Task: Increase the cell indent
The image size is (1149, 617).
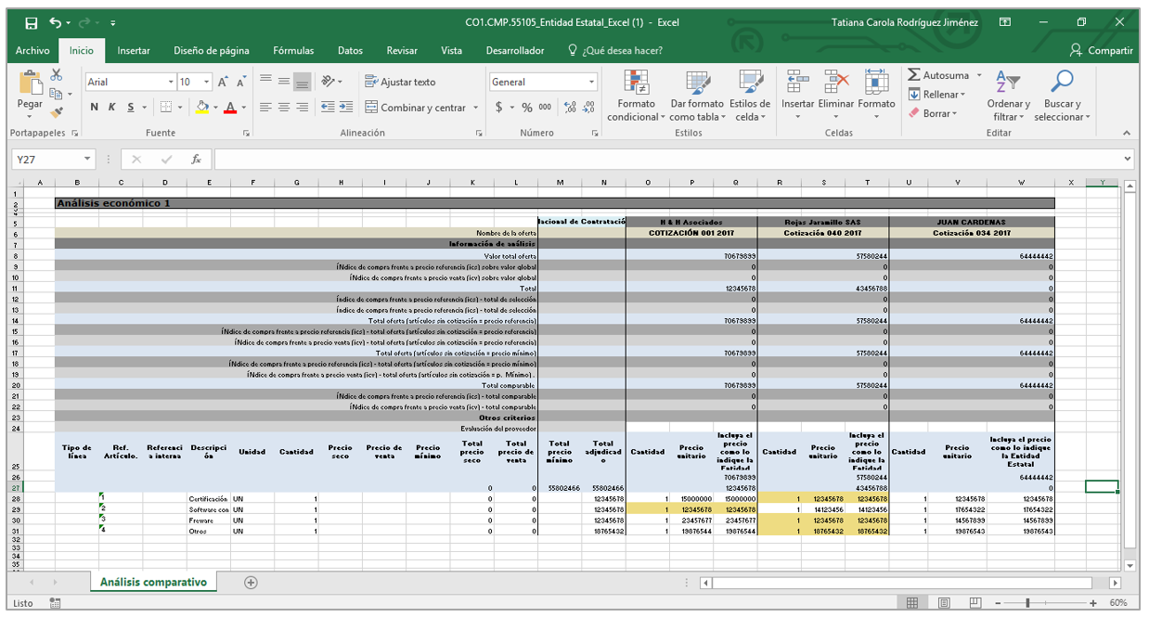Action: coord(345,108)
